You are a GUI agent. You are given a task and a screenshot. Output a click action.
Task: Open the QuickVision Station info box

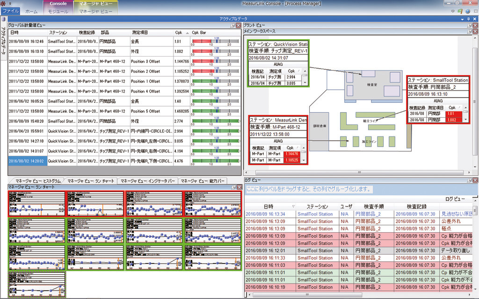278,63
